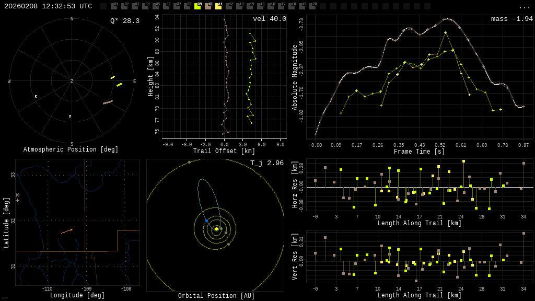Screen dimensions: 535x301
Task: Click the mass -1.94 label
Action: click(x=511, y=19)
